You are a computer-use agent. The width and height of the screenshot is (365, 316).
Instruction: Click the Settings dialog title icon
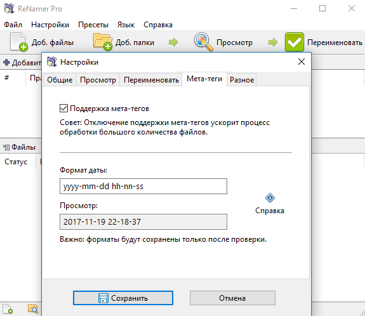51,62
